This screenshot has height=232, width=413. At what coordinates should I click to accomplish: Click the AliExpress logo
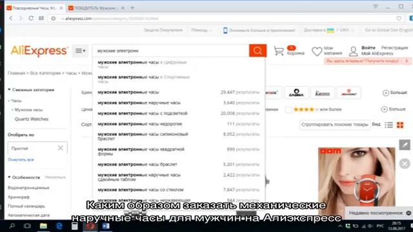tap(39, 51)
